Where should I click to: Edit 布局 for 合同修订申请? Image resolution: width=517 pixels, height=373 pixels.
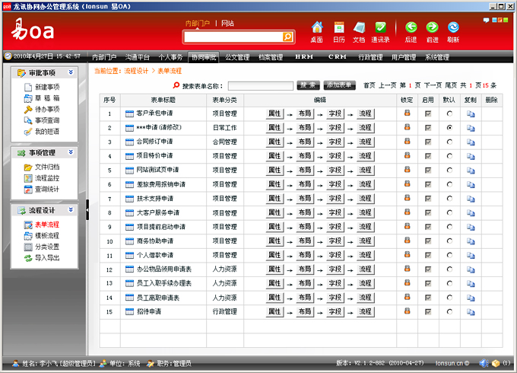tap(305, 142)
